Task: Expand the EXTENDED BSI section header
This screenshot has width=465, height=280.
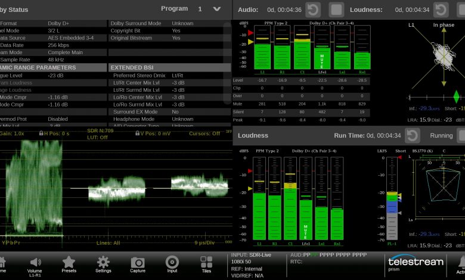Action: [169, 68]
